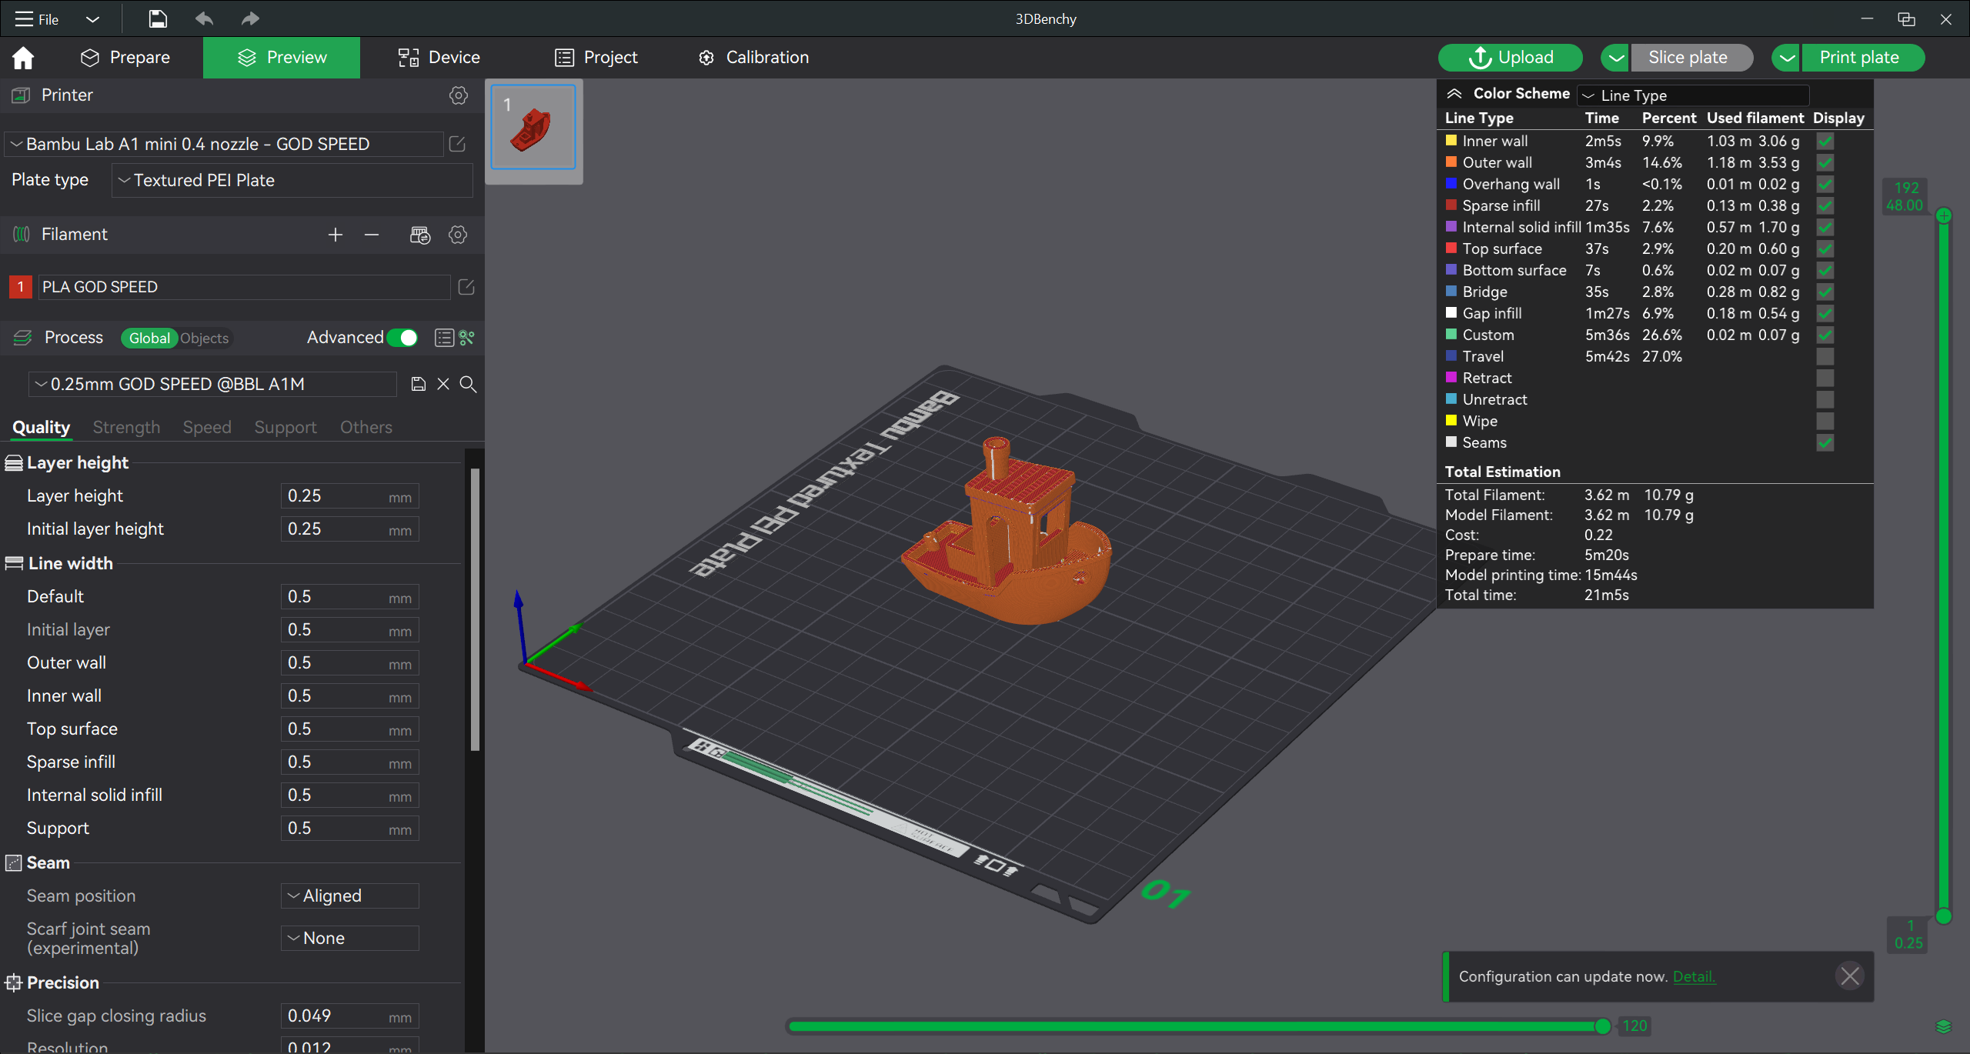
Task: Enable Wipe display checkbox
Action: pyautogui.click(x=1825, y=422)
